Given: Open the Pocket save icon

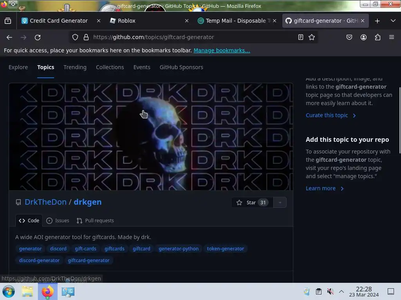Looking at the screenshot, I should tap(349, 37).
